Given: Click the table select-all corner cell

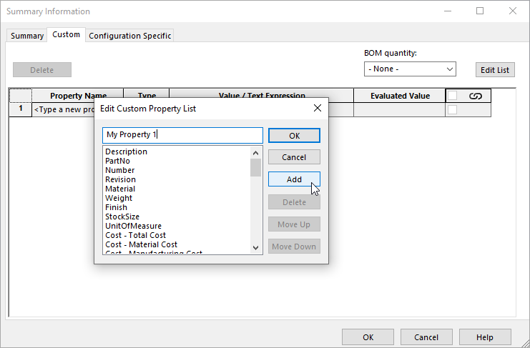Looking at the screenshot, I should click(x=21, y=96).
